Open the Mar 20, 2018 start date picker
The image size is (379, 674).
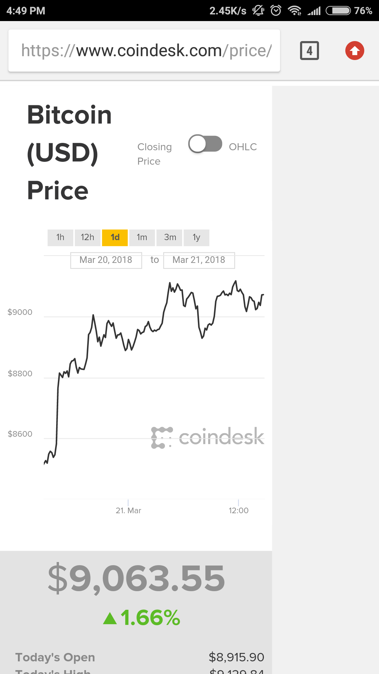tap(106, 260)
